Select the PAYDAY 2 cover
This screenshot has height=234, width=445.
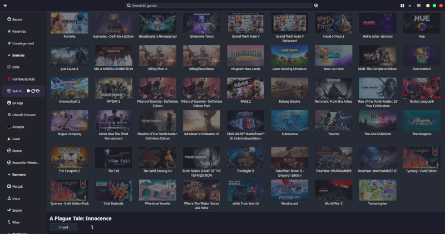coord(113,88)
